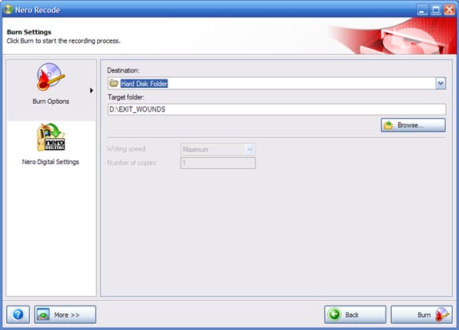Open the Nero Digital Settings icon

tap(51, 137)
